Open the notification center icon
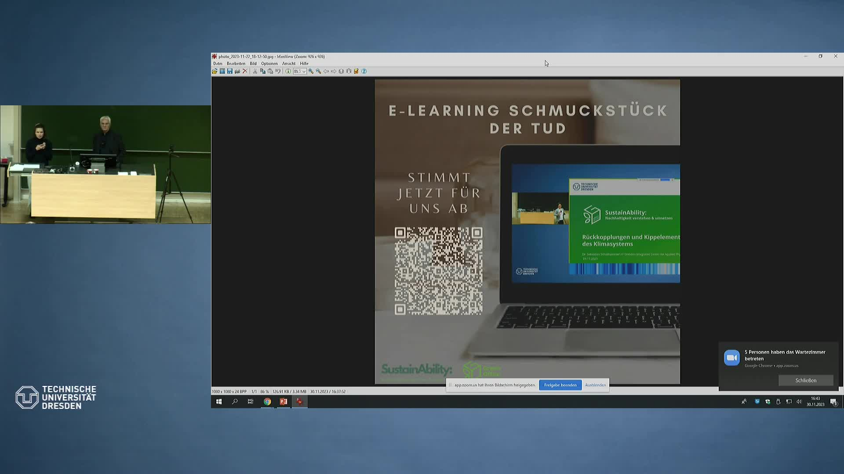 click(833, 402)
